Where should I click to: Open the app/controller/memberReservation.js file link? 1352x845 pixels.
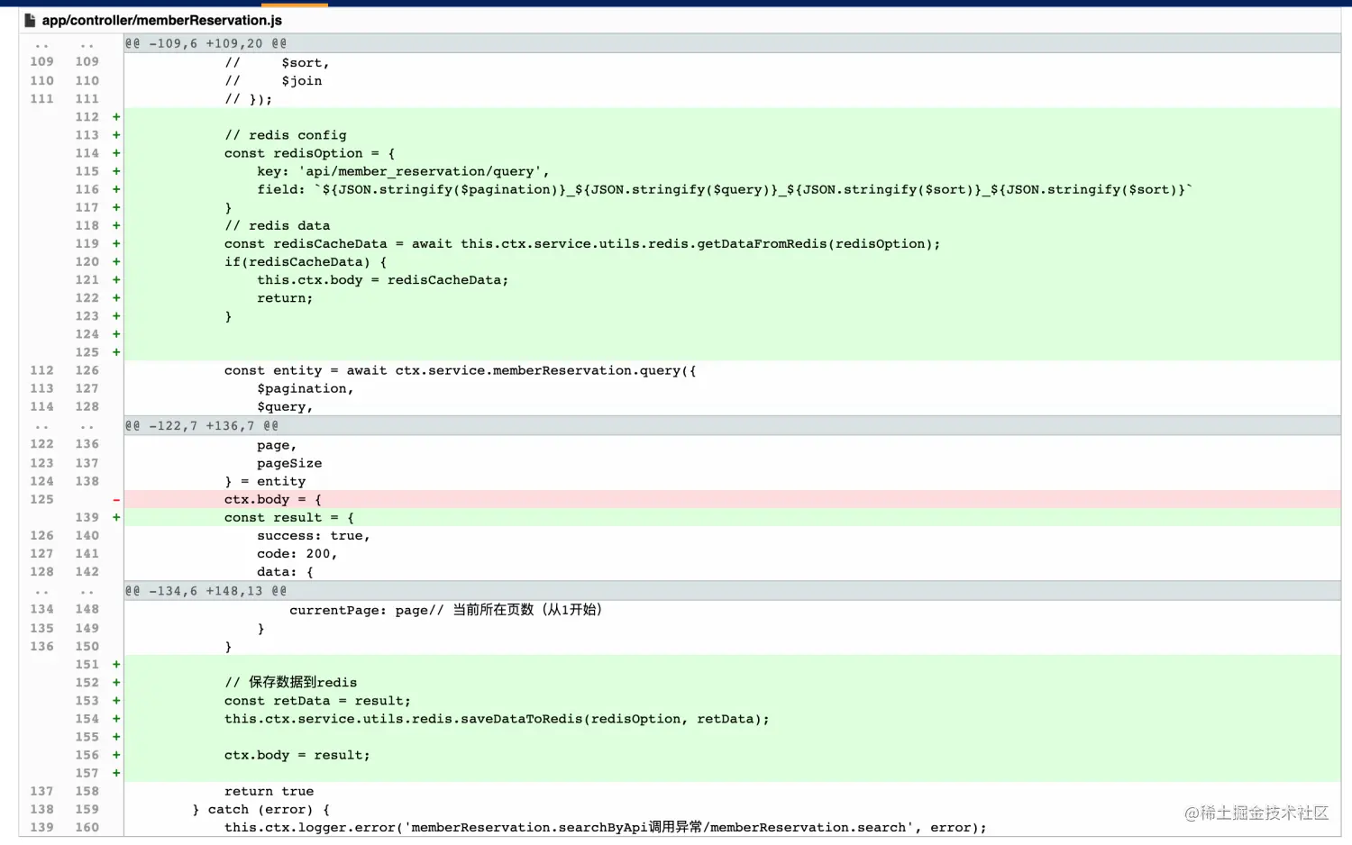(161, 20)
